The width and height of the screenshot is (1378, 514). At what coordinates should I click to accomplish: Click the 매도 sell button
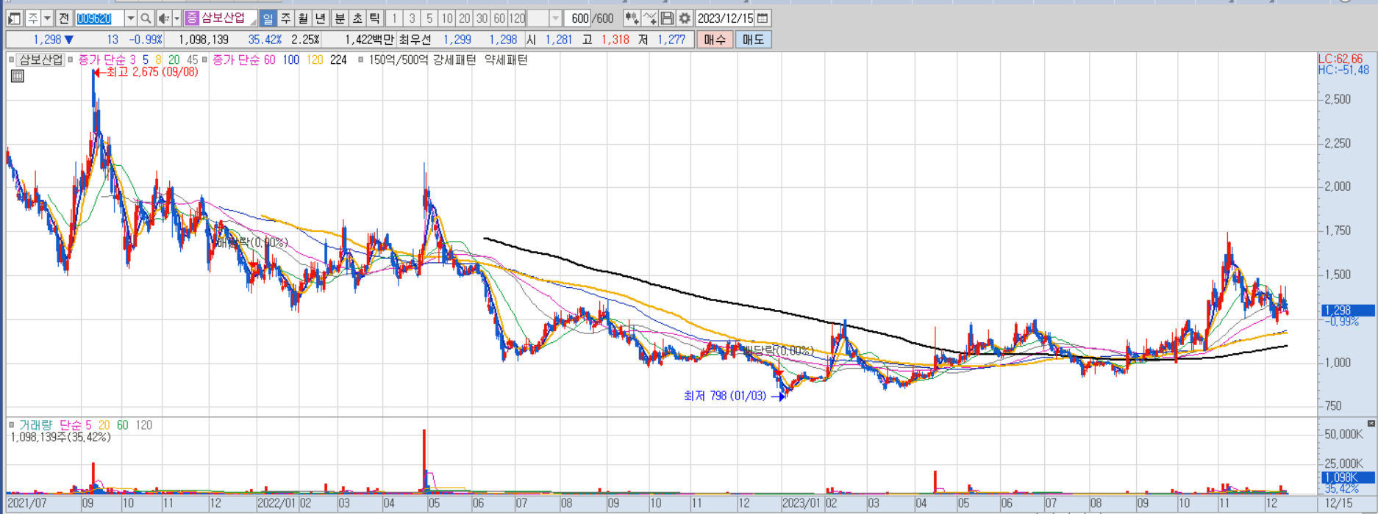click(x=753, y=40)
